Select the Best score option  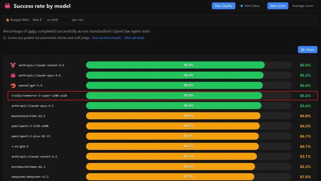[278, 6]
